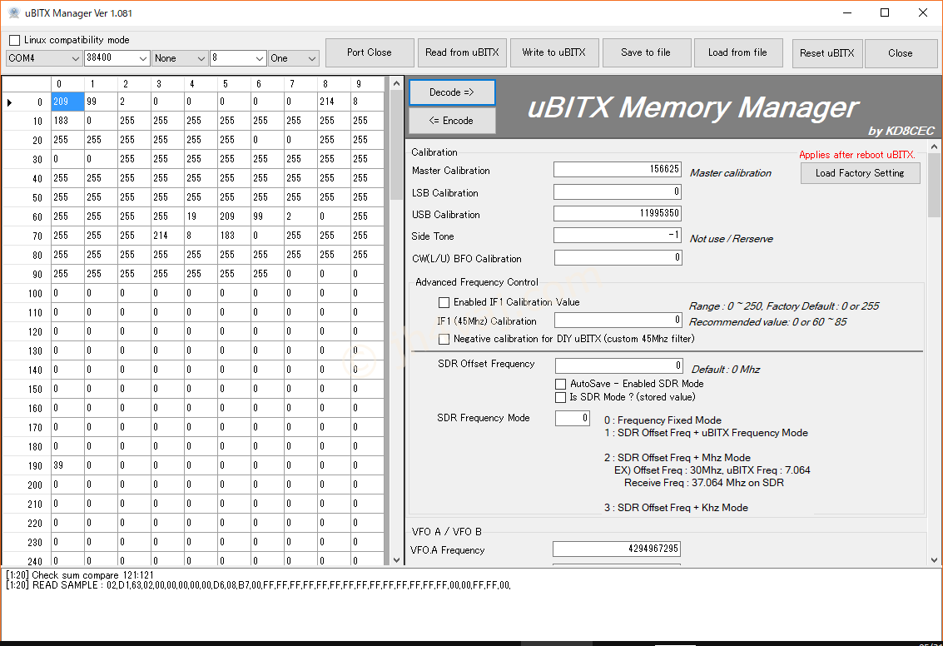This screenshot has height=646, width=943.
Task: Click row header 100 in the memory grid
Action: pyautogui.click(x=27, y=294)
